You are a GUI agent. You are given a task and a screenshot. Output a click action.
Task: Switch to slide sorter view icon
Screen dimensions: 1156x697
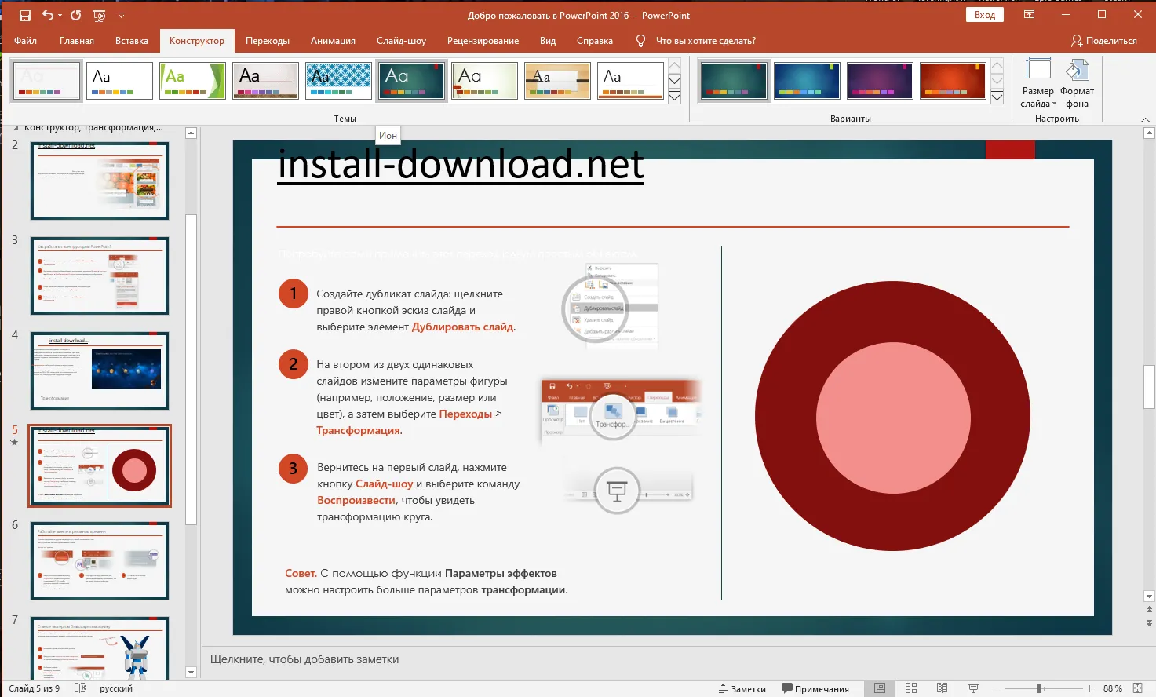pyautogui.click(x=911, y=688)
